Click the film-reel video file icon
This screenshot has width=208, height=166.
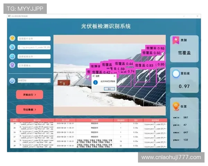(x=12, y=56)
